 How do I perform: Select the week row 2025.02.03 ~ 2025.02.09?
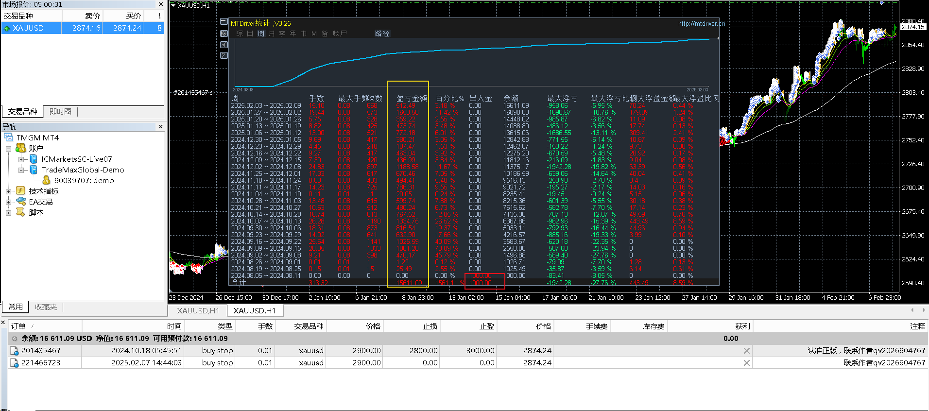click(x=474, y=105)
